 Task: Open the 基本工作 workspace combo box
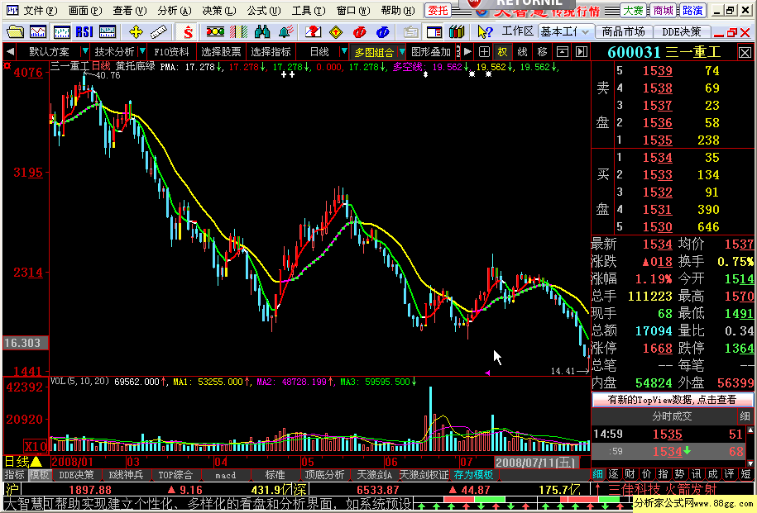[565, 32]
